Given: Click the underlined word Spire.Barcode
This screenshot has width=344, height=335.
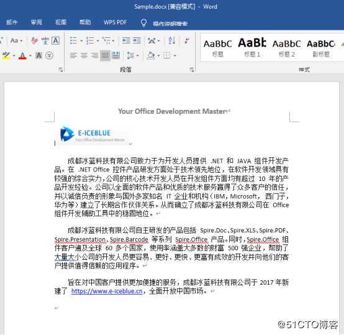Looking at the screenshot, I should tap(129, 239).
